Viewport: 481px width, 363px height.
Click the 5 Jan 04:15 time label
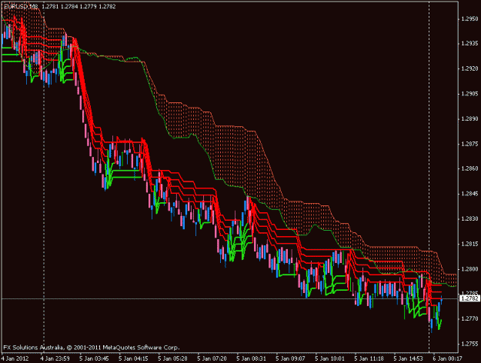[134, 358]
